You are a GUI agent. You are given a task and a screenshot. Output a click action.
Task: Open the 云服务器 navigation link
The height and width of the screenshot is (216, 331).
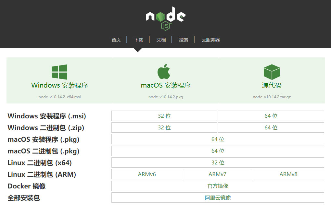coord(210,40)
